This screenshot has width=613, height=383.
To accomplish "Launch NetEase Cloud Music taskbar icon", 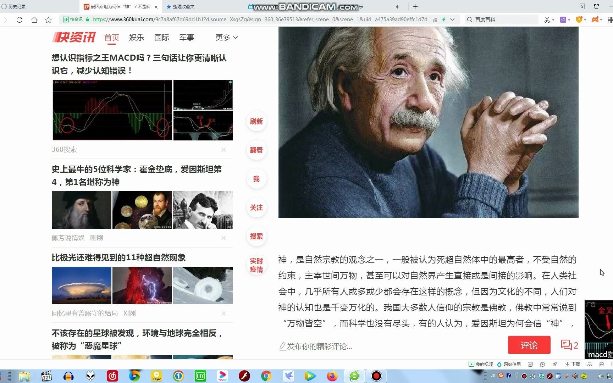I will [x=112, y=376].
